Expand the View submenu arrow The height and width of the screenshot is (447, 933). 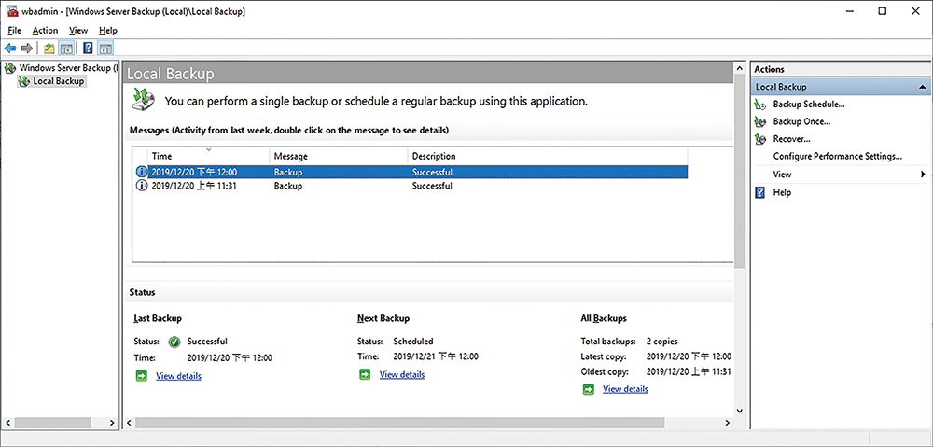coord(923,175)
